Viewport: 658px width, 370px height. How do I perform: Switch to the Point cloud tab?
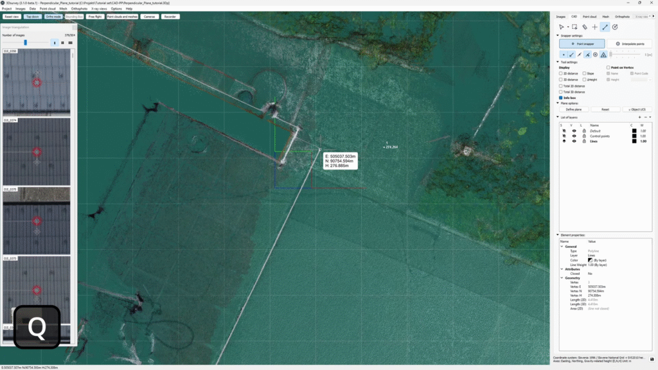coord(590,17)
